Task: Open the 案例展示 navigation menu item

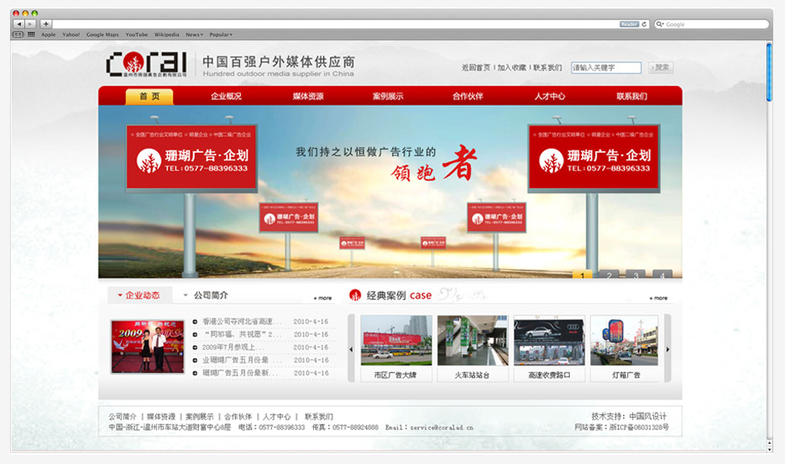Action: tap(388, 96)
